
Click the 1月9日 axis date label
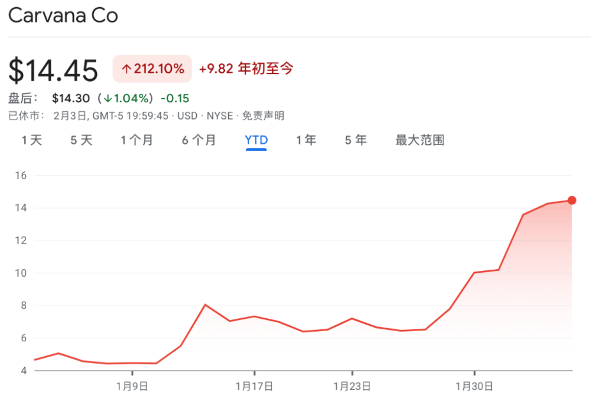point(132,386)
